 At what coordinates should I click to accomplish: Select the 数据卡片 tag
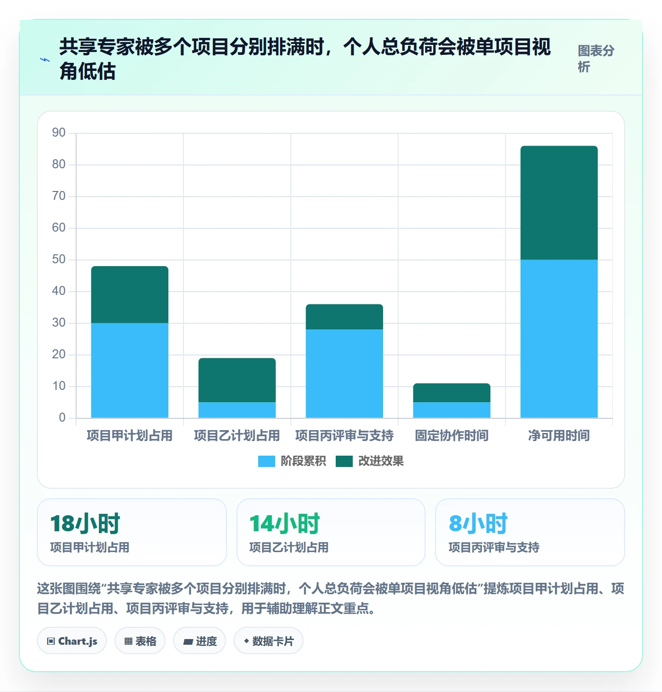269,641
